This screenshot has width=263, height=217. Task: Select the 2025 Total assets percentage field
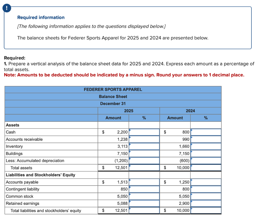click(x=144, y=168)
